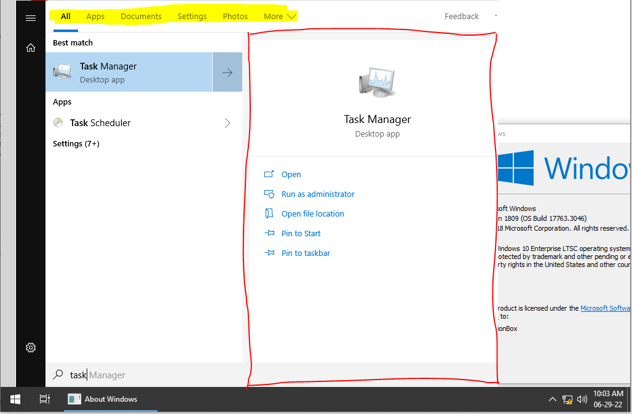Click the hamburger menu icon top-left

click(31, 17)
